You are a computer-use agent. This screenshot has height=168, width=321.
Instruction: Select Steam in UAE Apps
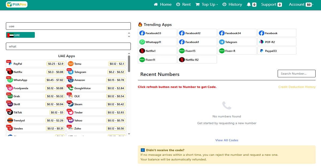[97, 104]
